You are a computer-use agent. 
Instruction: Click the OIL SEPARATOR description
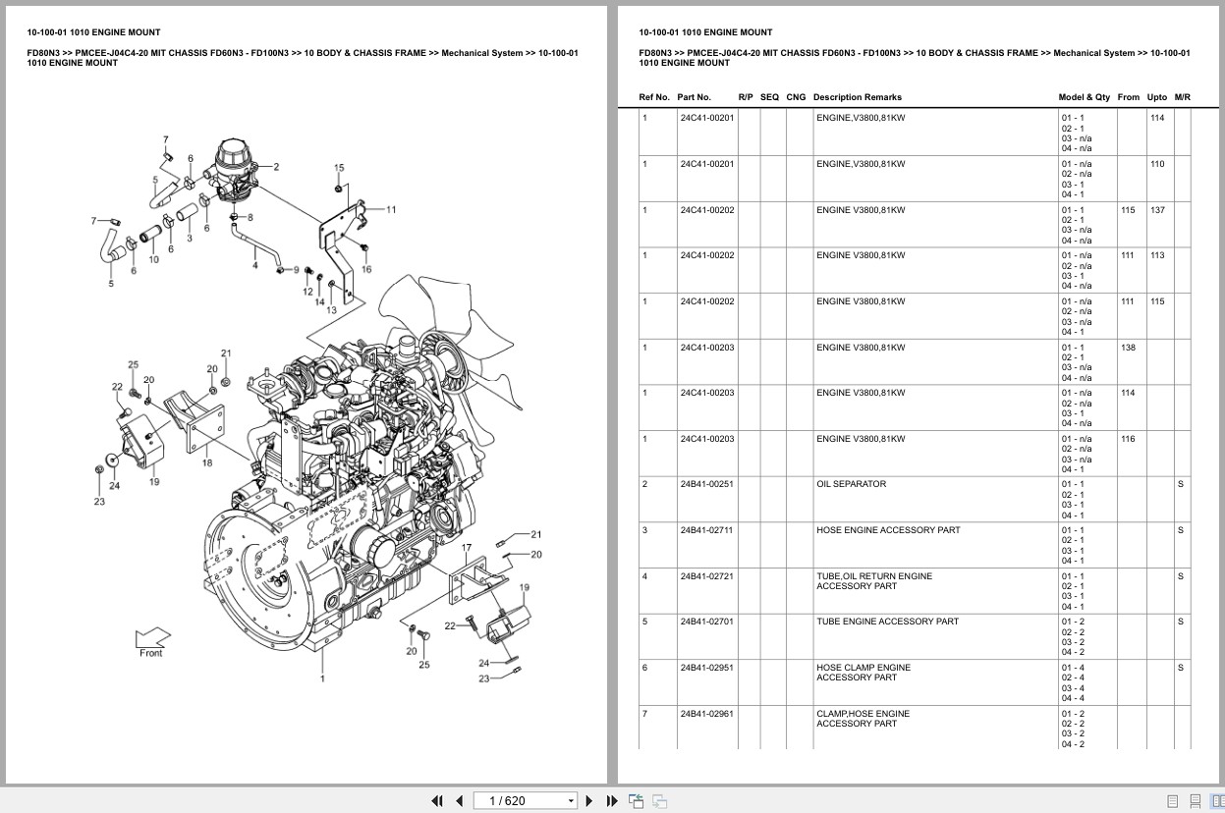(x=851, y=484)
